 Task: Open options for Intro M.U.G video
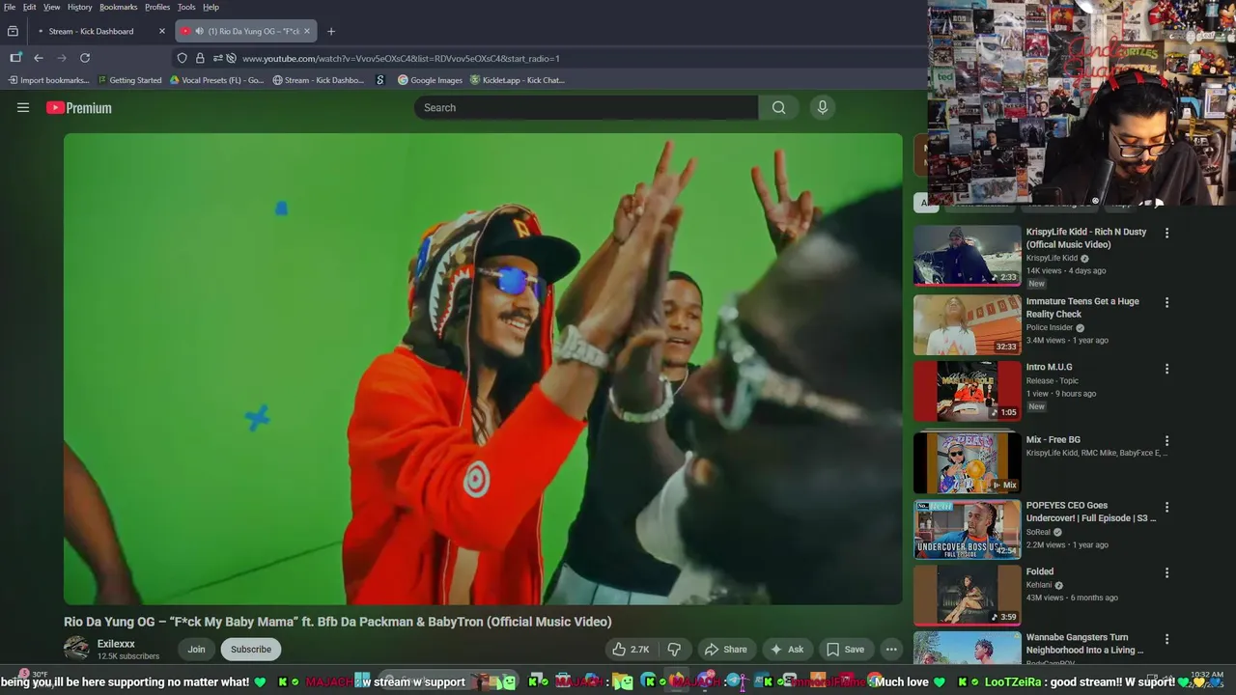tap(1166, 369)
